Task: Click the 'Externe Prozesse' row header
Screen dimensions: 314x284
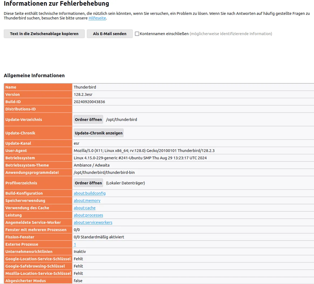Action: 38,244
